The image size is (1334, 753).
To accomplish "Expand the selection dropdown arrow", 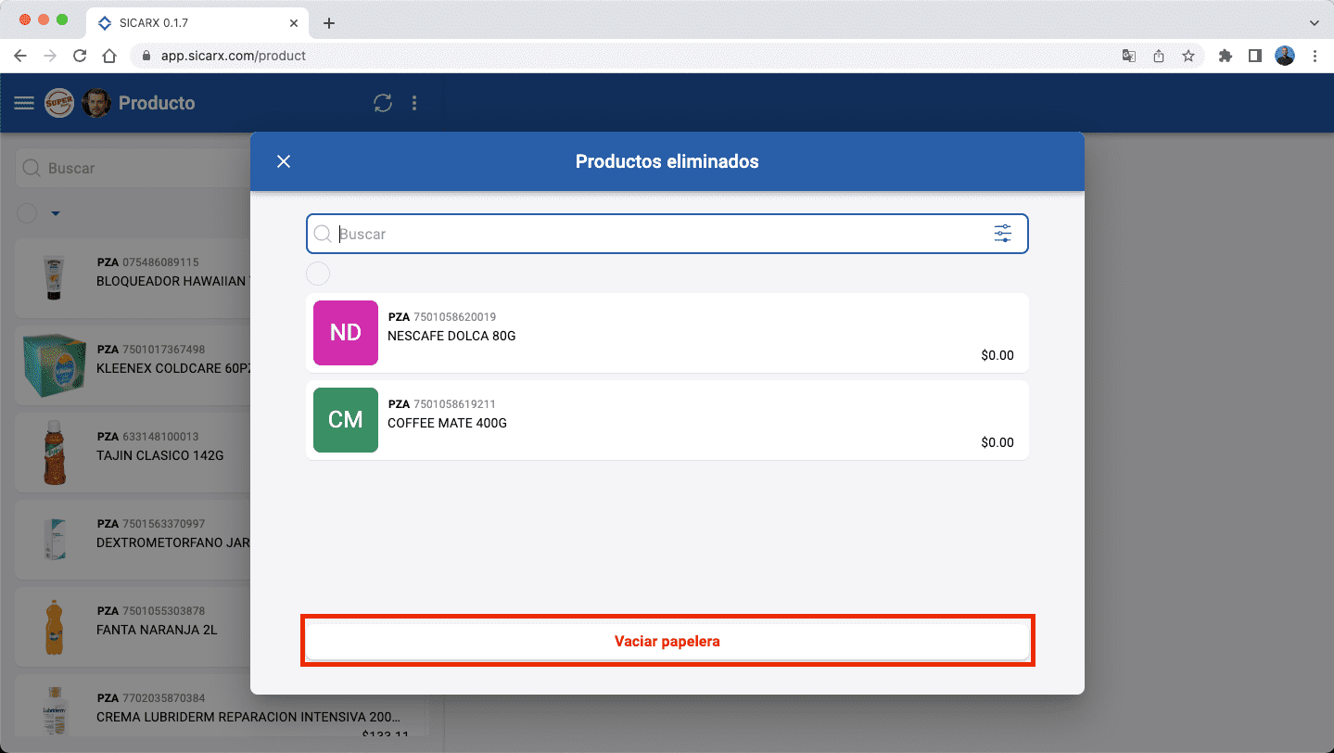I will [56, 213].
